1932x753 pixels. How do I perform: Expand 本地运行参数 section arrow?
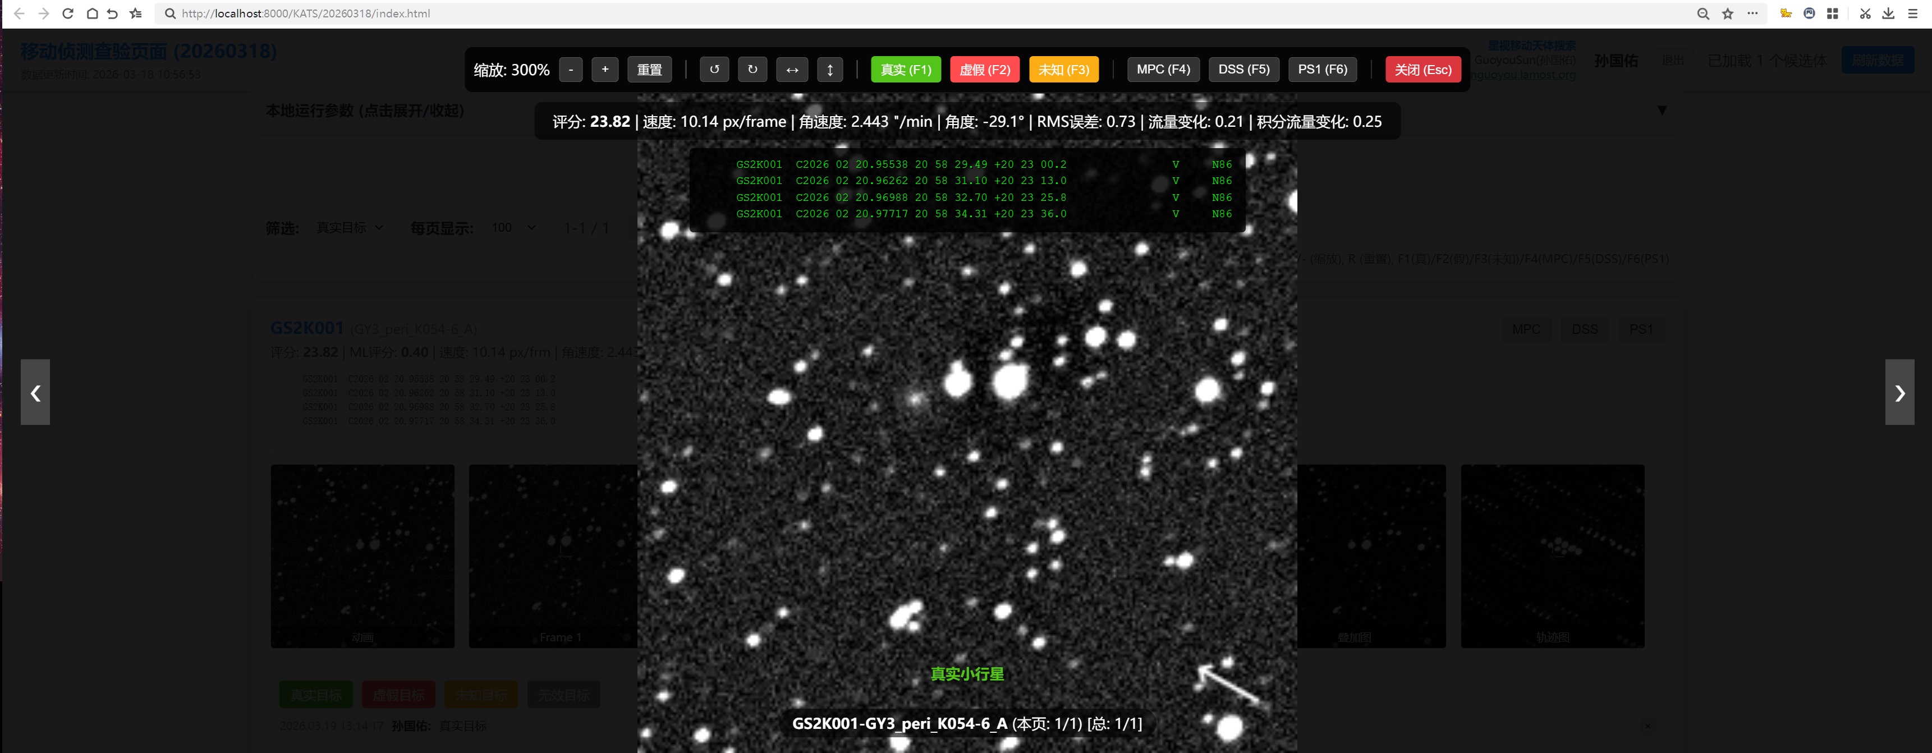coord(1662,110)
